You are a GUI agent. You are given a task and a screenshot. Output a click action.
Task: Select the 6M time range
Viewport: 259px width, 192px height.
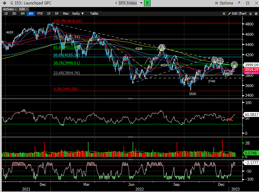(31, 14)
